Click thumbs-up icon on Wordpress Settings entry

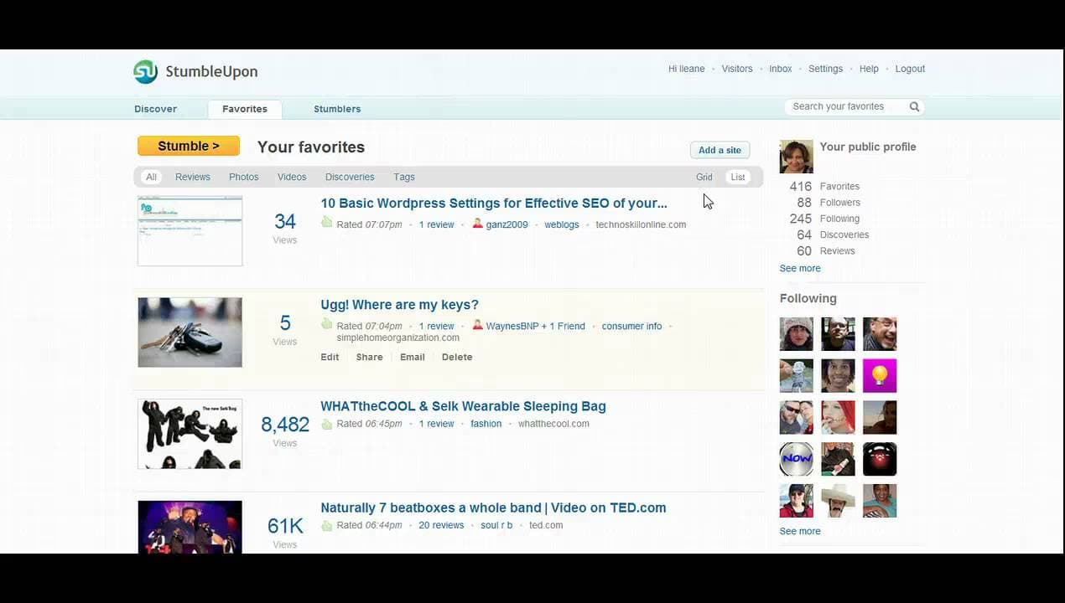327,223
